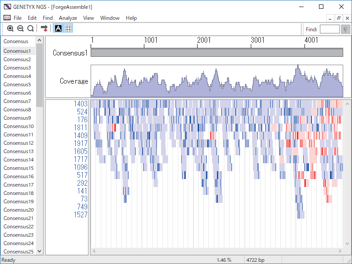Image resolution: width=352 pixels, height=264 pixels.
Task: Click the reads panel scroll-up arrow
Action: coord(347,104)
